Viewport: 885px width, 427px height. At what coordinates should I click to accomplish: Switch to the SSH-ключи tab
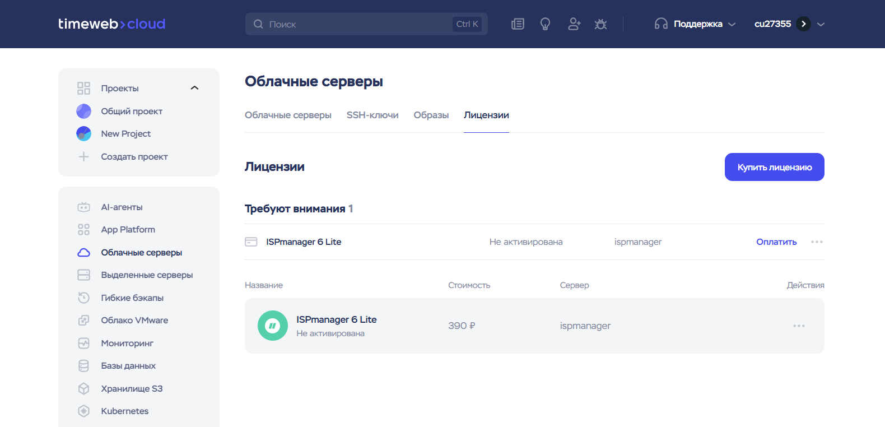coord(372,115)
